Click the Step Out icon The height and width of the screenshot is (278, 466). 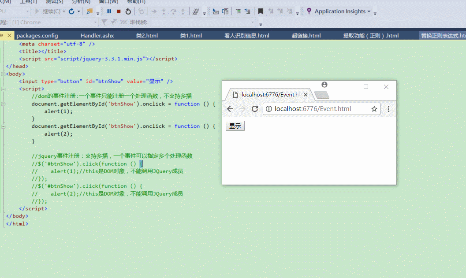tap(183, 11)
